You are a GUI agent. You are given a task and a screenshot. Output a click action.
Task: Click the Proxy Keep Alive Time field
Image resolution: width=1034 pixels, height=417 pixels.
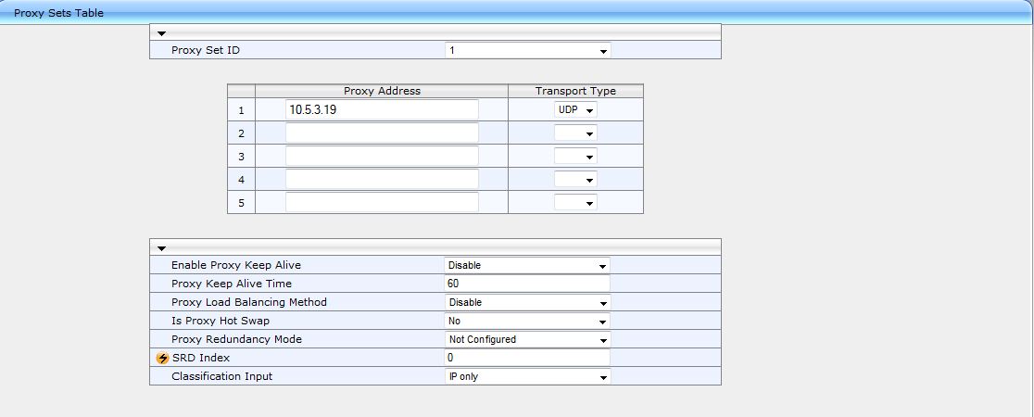[x=527, y=284]
